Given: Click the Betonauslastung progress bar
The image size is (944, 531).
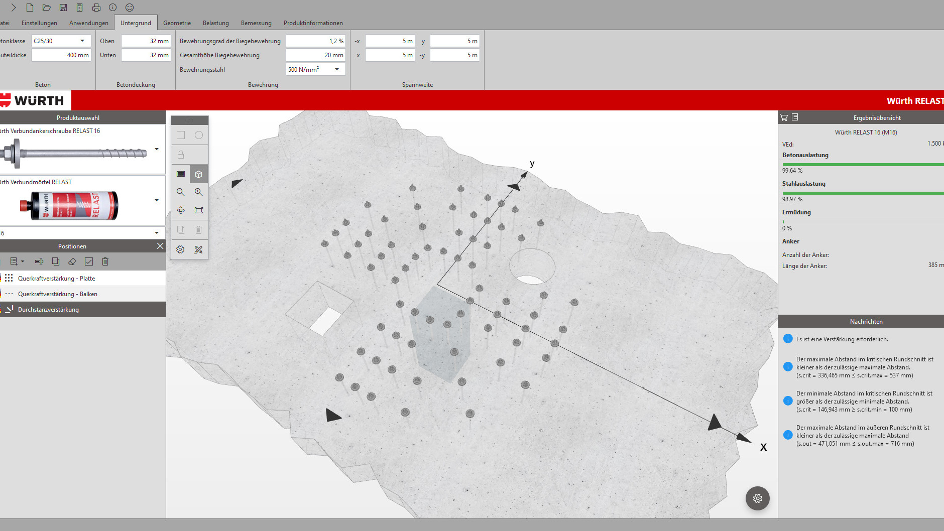Looking at the screenshot, I should pos(863,165).
